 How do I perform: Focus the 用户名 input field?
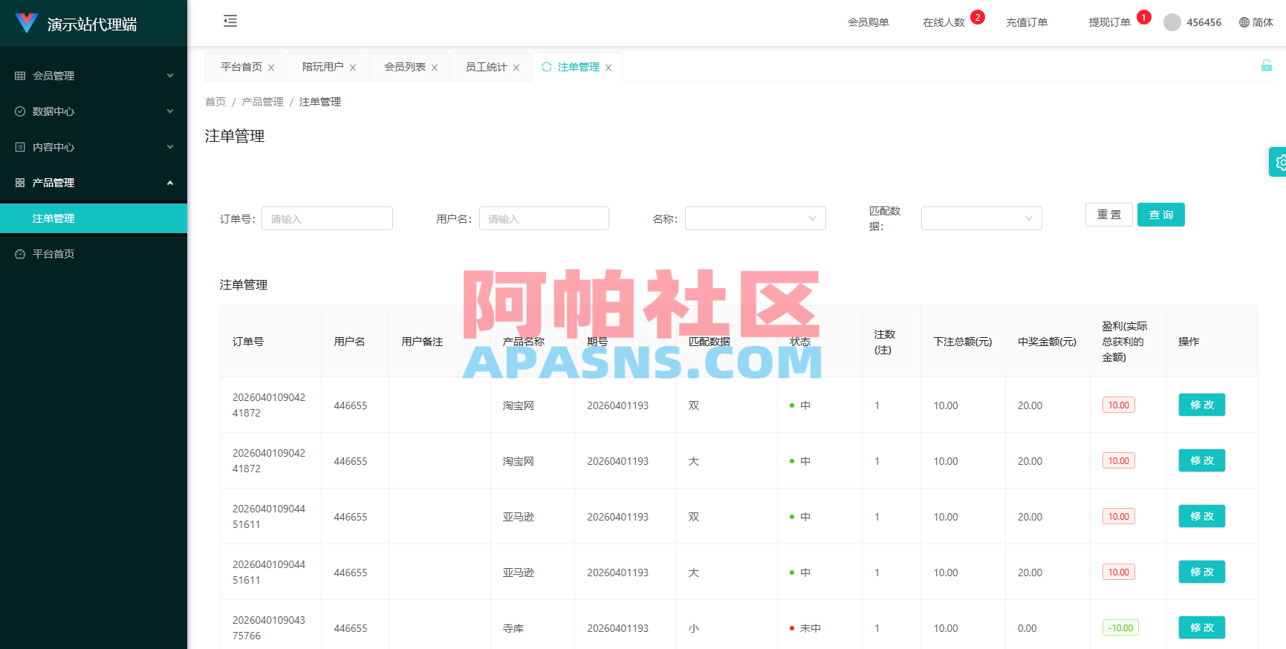(544, 218)
